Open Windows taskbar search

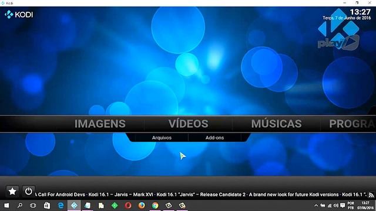[20, 206]
